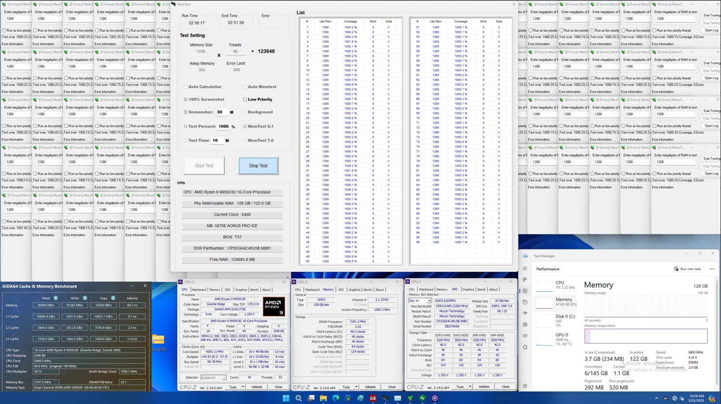Open File Explorer from taskbar
The width and height of the screenshot is (721, 404).
tap(323, 398)
